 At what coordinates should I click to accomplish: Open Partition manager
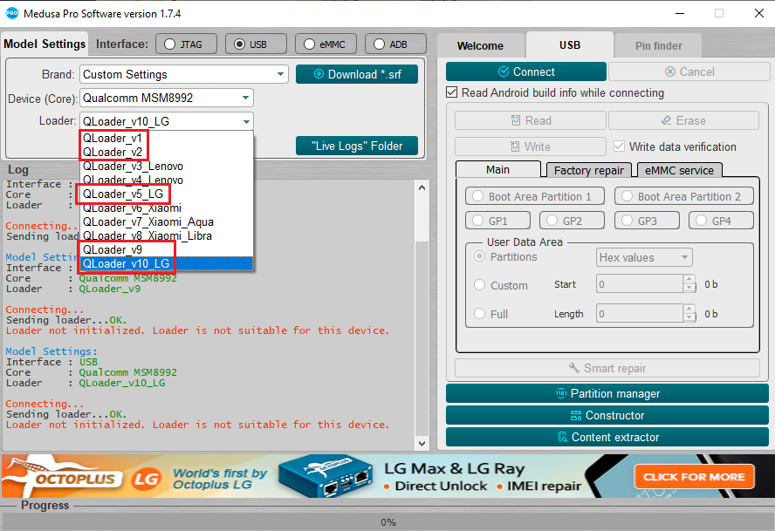607,394
